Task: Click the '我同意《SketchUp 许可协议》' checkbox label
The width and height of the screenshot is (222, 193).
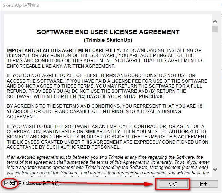Action: (x=36, y=183)
